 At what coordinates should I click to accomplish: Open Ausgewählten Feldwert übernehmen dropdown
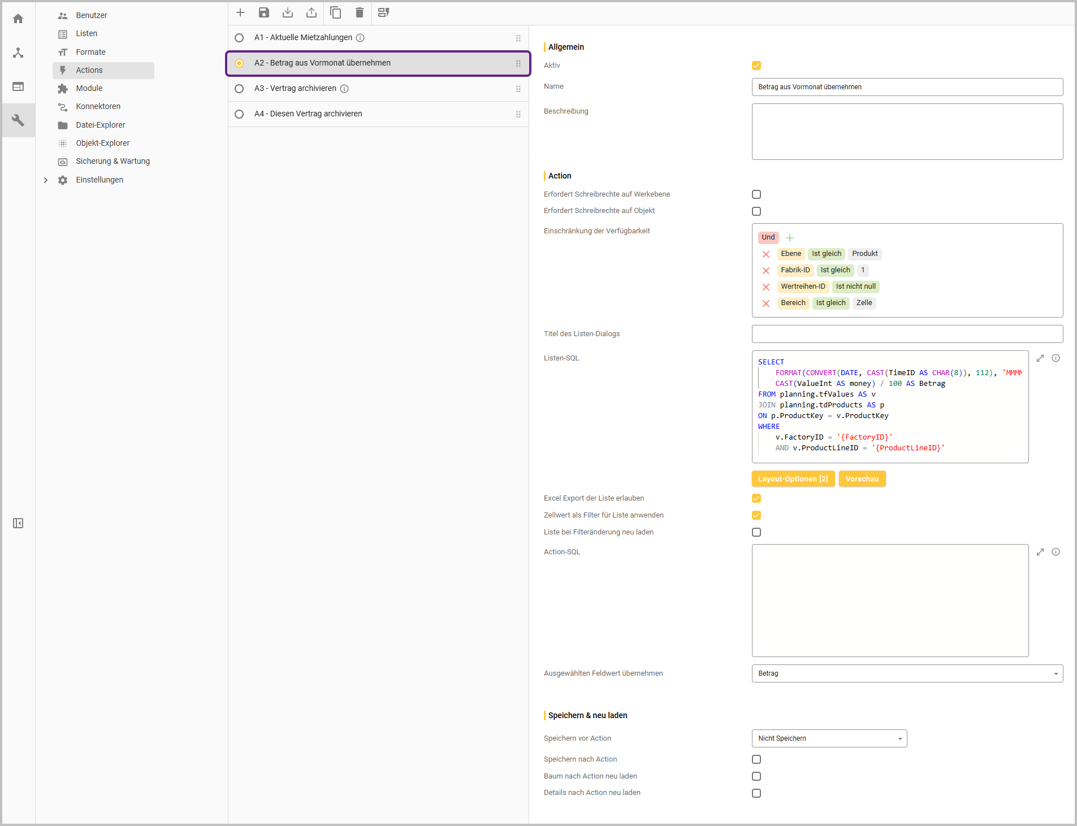[x=907, y=673]
